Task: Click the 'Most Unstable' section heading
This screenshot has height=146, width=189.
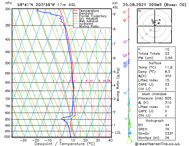Action: pyautogui.click(x=154, y=94)
